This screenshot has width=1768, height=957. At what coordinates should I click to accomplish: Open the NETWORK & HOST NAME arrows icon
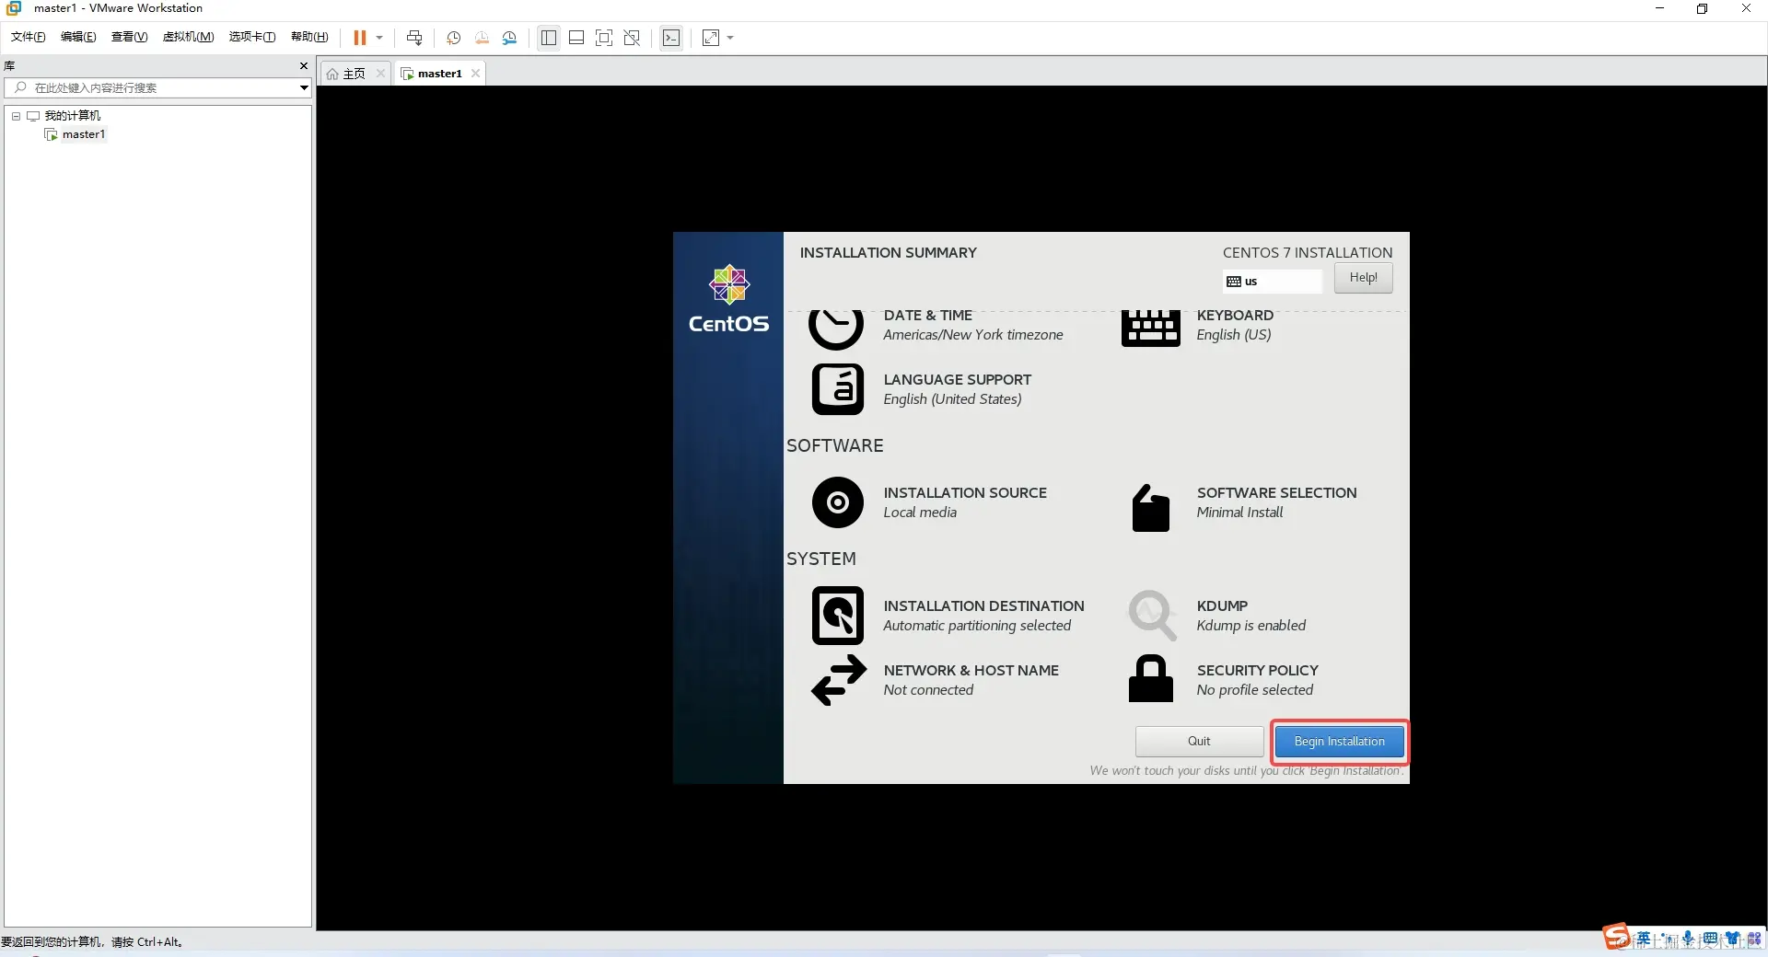tap(839, 680)
